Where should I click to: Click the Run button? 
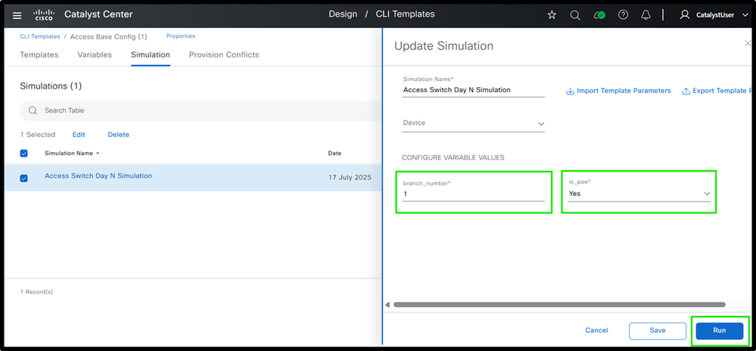[x=719, y=331]
